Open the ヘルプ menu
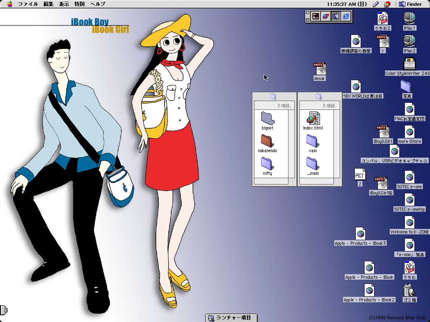This screenshot has height=322, width=430. 98,4
